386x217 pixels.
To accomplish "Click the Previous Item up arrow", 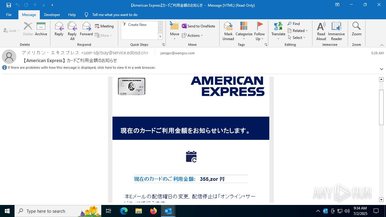I will point(35,5).
